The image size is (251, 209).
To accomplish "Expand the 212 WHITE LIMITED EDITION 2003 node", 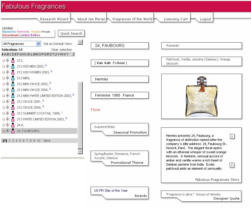I will [x=7, y=119].
